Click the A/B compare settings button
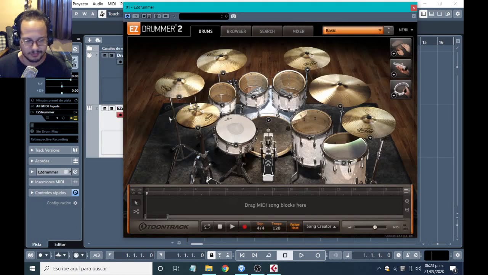The width and height of the screenshot is (488, 275). click(x=157, y=16)
